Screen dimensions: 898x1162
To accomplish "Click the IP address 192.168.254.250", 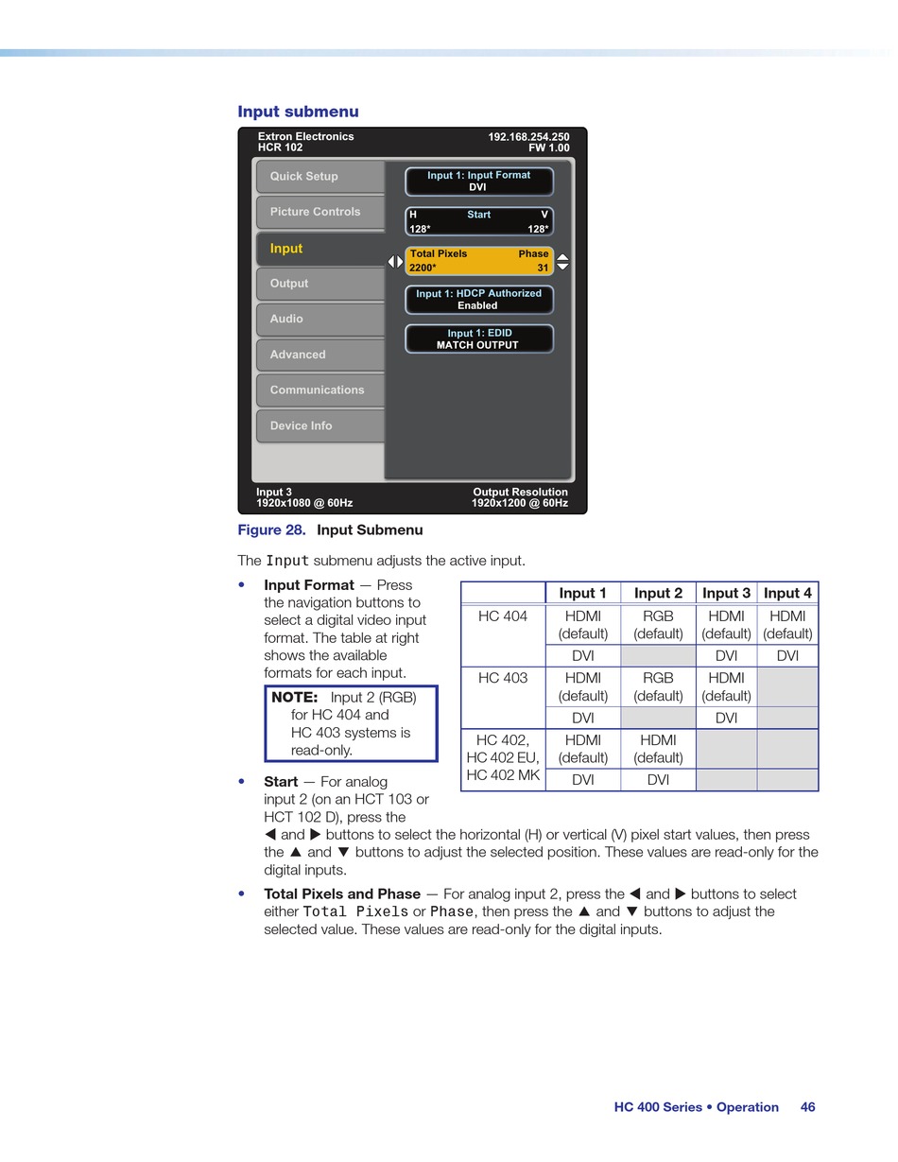I will 528,137.
